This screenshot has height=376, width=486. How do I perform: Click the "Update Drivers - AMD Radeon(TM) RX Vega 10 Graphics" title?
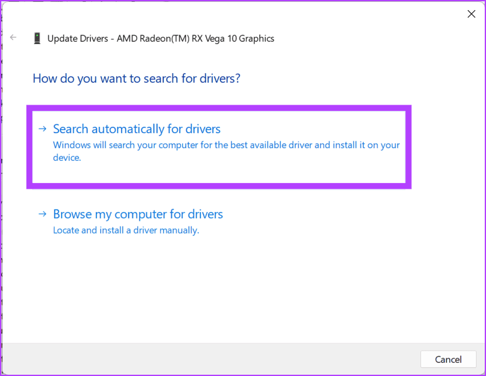click(x=161, y=38)
